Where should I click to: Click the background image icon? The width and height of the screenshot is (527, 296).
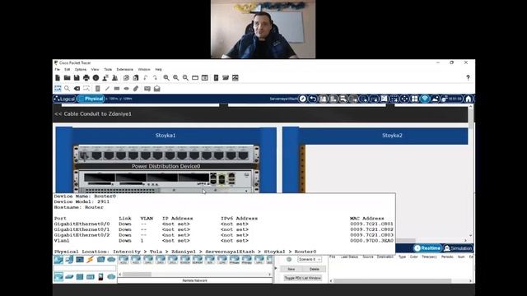(x=435, y=99)
